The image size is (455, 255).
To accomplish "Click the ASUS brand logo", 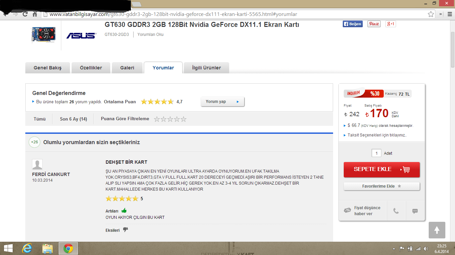I will coord(81,36).
